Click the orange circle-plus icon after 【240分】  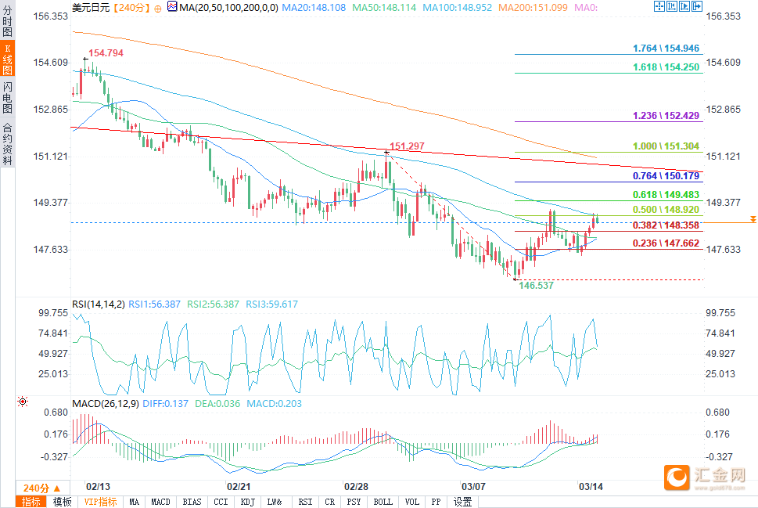(158, 9)
